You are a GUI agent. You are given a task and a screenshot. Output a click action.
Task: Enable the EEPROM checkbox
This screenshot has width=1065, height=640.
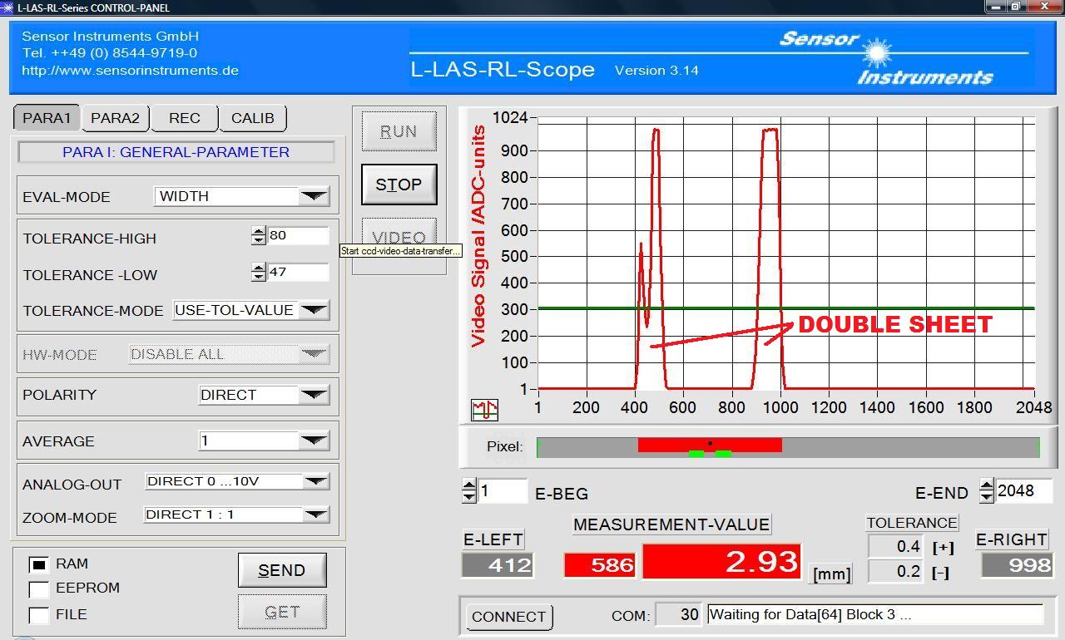click(38, 589)
